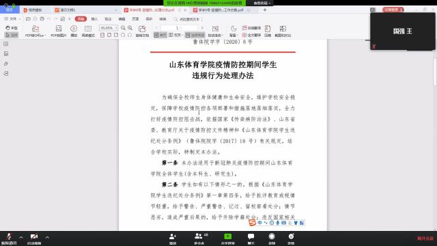Toggle Zoom start video button

click(x=34, y=238)
